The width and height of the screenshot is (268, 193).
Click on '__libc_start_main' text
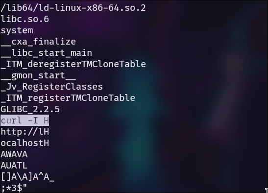tap(47, 53)
